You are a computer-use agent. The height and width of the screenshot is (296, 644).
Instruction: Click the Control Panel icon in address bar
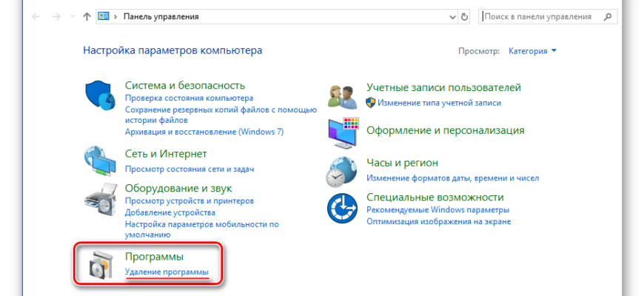point(104,17)
